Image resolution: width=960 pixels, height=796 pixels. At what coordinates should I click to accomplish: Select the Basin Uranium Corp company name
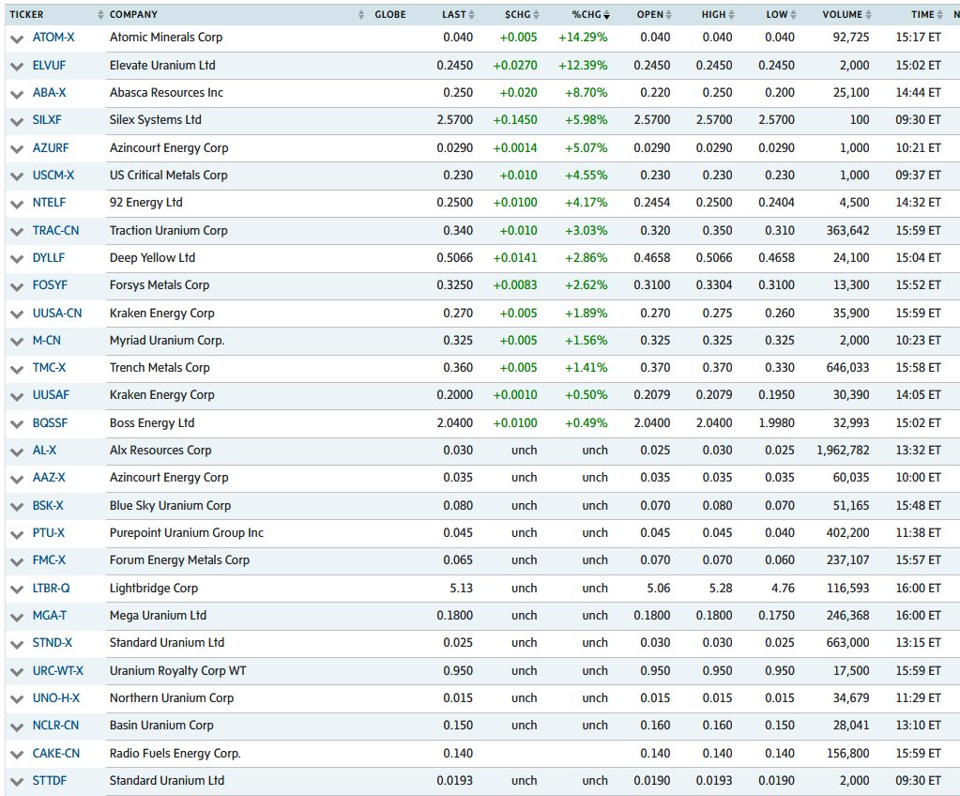coord(161,726)
